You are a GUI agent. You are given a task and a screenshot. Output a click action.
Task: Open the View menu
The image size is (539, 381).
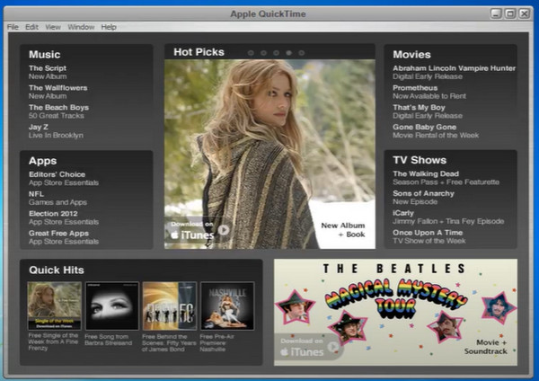[x=53, y=27]
